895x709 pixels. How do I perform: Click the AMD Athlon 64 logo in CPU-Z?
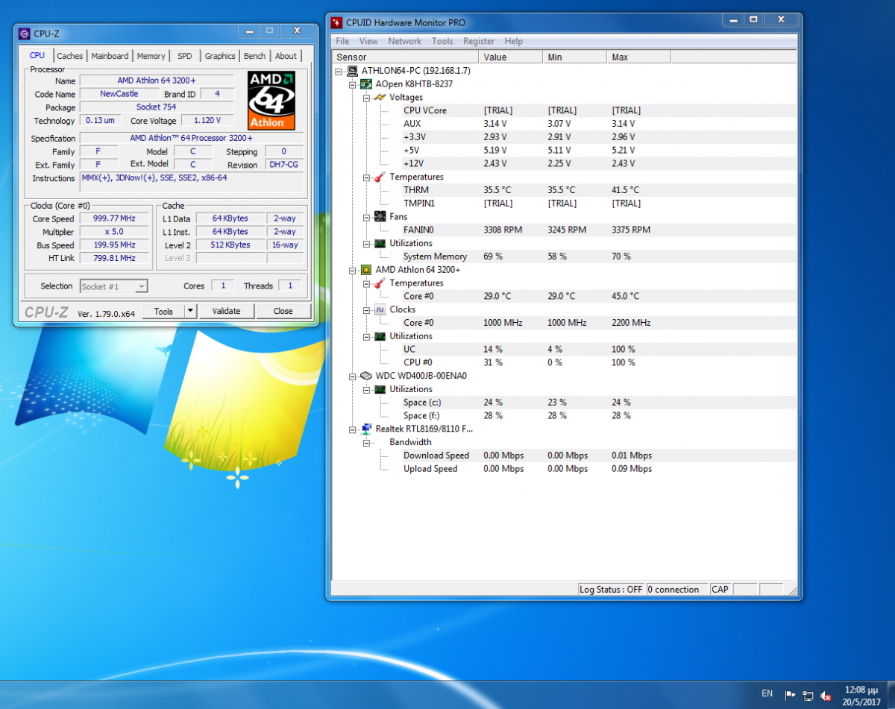[271, 100]
